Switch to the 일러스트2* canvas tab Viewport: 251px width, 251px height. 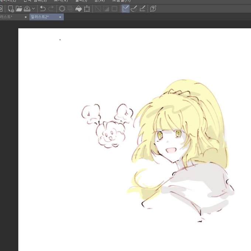click(47, 17)
